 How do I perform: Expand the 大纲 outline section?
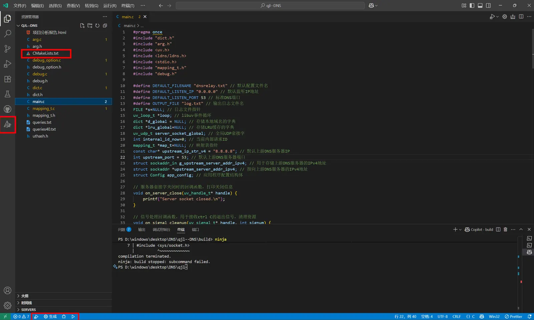pos(25,296)
